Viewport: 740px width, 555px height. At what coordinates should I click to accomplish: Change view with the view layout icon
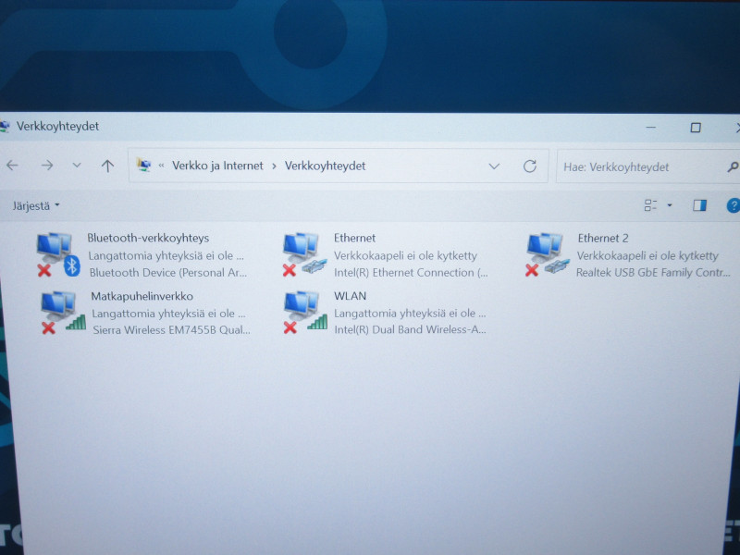650,204
